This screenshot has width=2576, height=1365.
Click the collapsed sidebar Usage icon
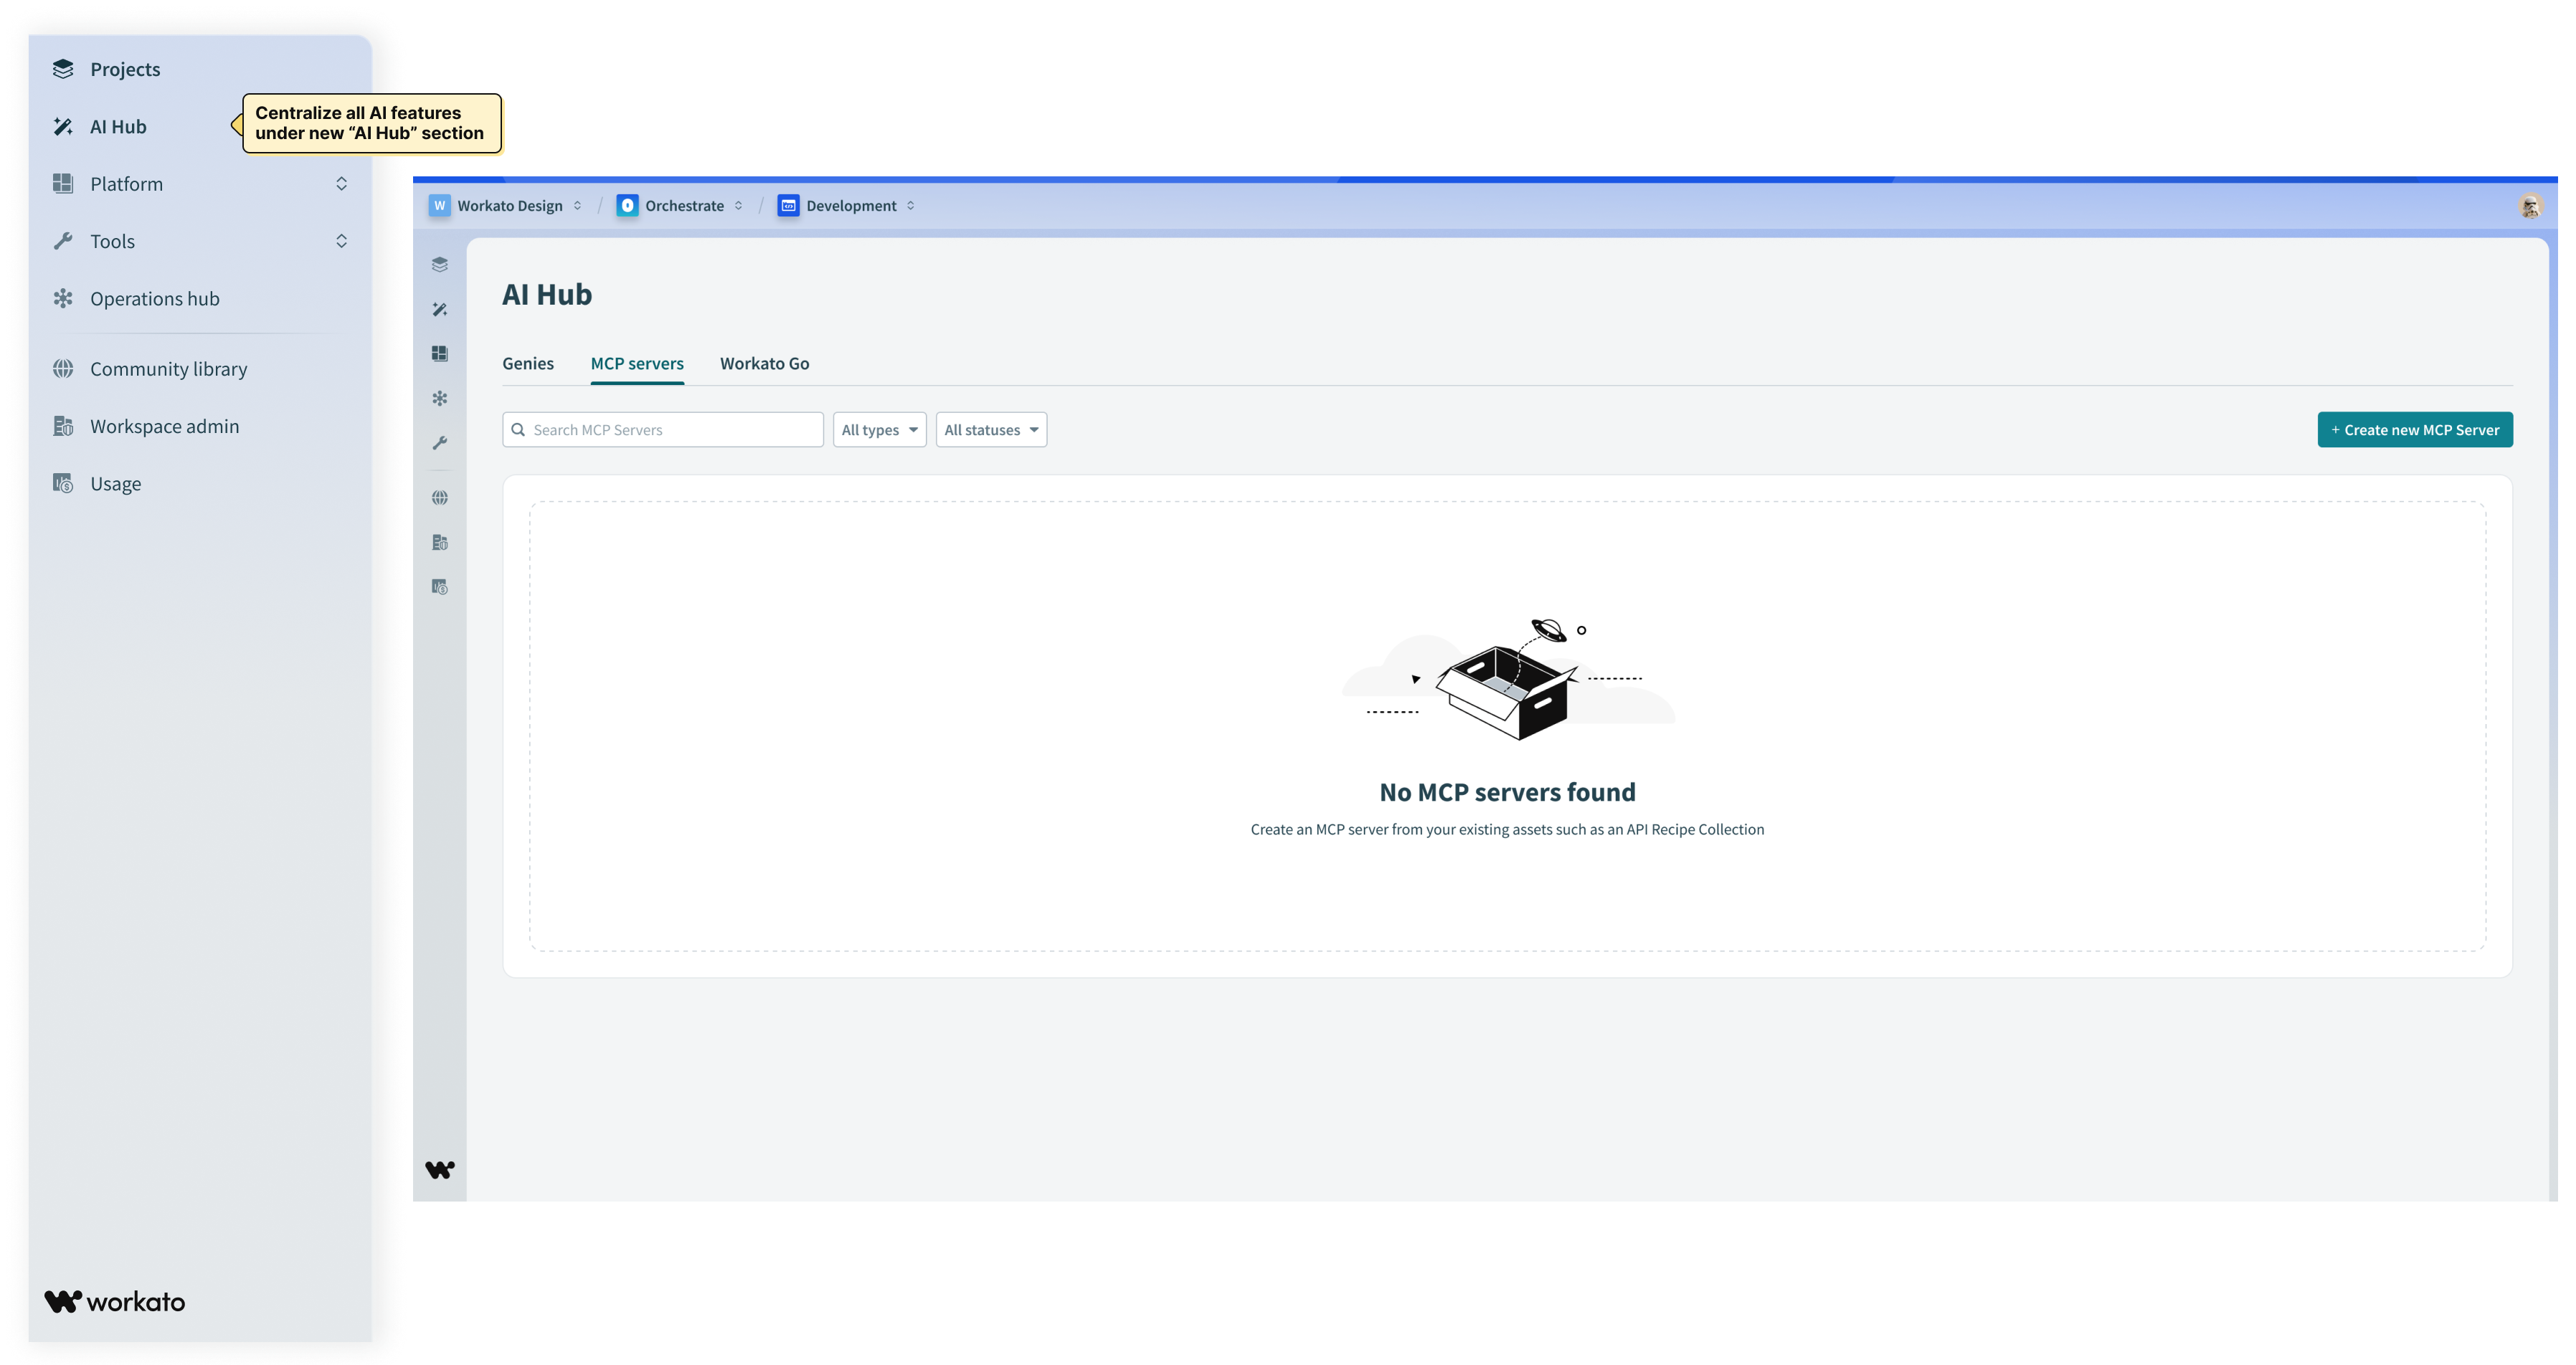(x=440, y=587)
